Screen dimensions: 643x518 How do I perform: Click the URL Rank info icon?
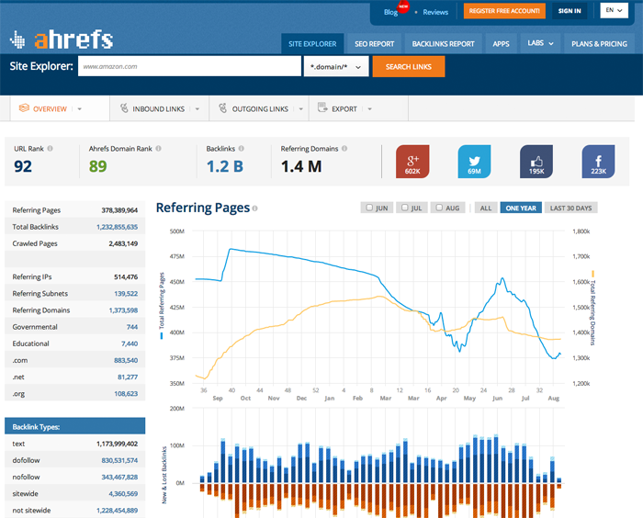(x=50, y=149)
